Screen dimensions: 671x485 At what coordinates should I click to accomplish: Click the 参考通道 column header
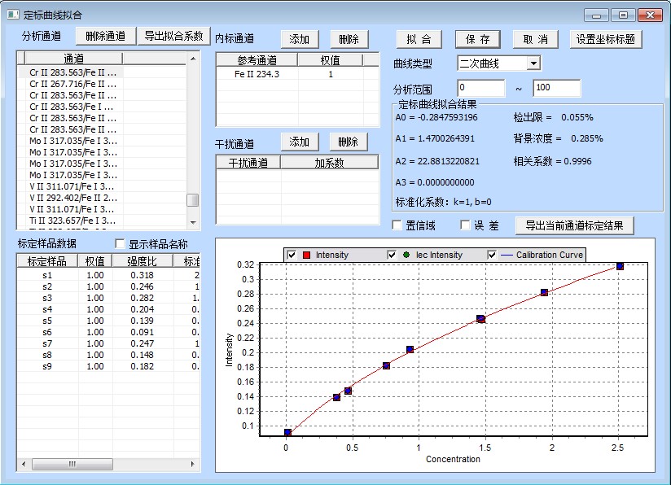pyautogui.click(x=257, y=60)
